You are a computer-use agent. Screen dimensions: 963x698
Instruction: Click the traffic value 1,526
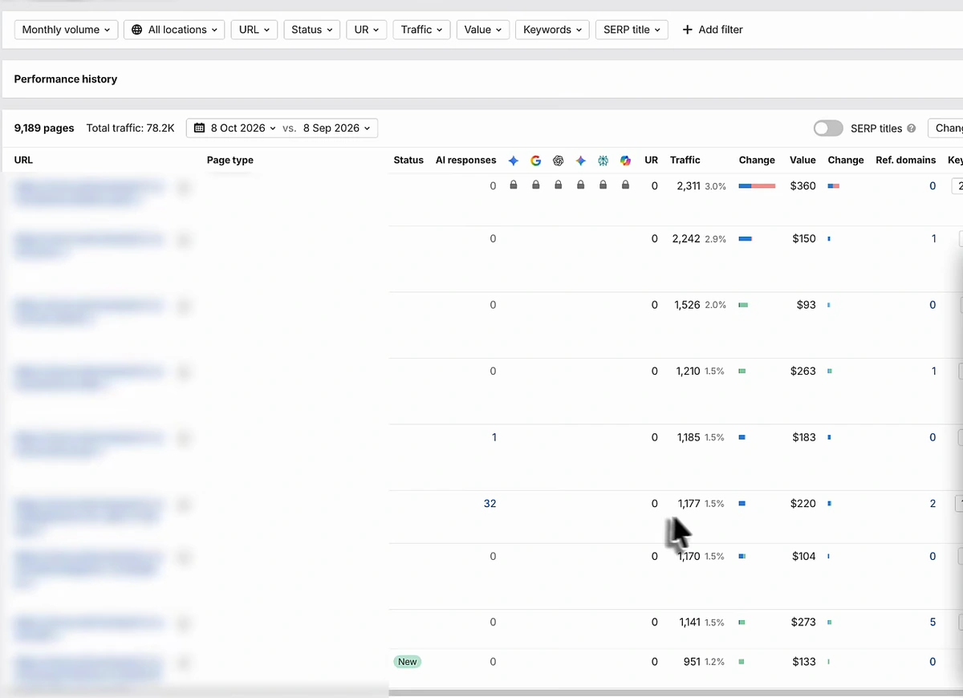pos(688,305)
